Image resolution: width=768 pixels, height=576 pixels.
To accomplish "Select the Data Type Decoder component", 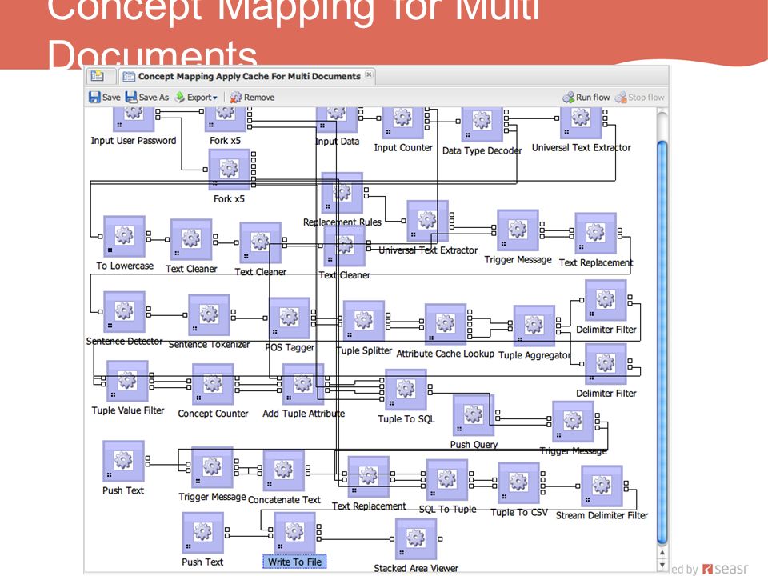I will tap(482, 125).
